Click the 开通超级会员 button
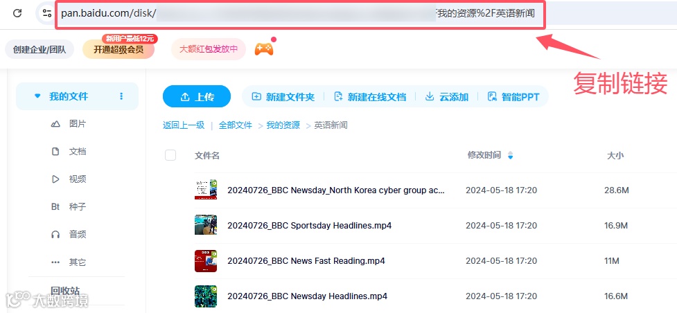The height and width of the screenshot is (313, 677). click(x=118, y=49)
